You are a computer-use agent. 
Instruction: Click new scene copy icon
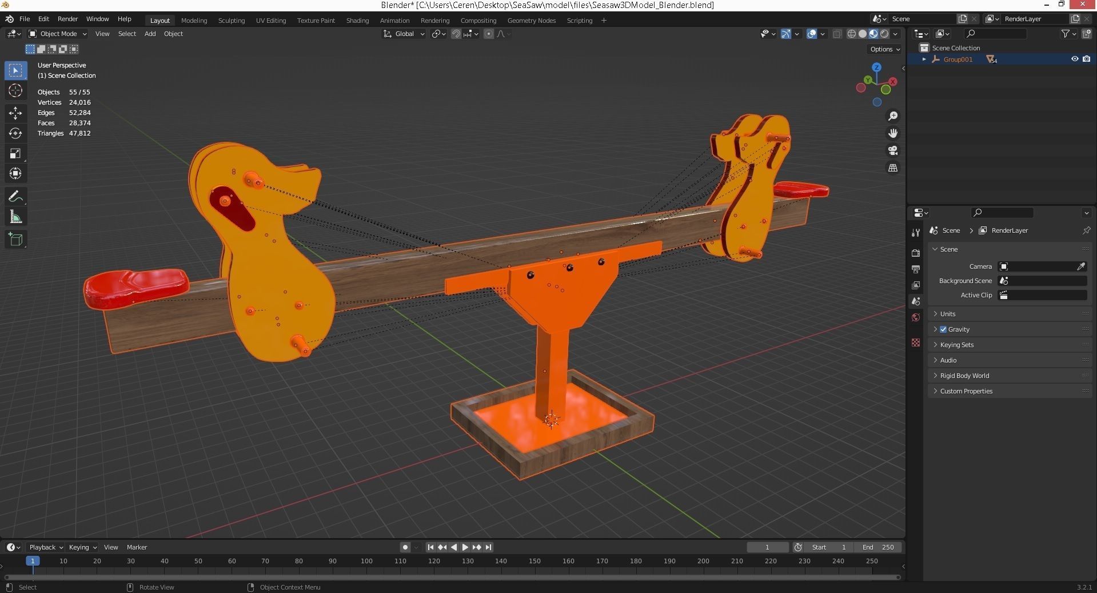tap(963, 19)
